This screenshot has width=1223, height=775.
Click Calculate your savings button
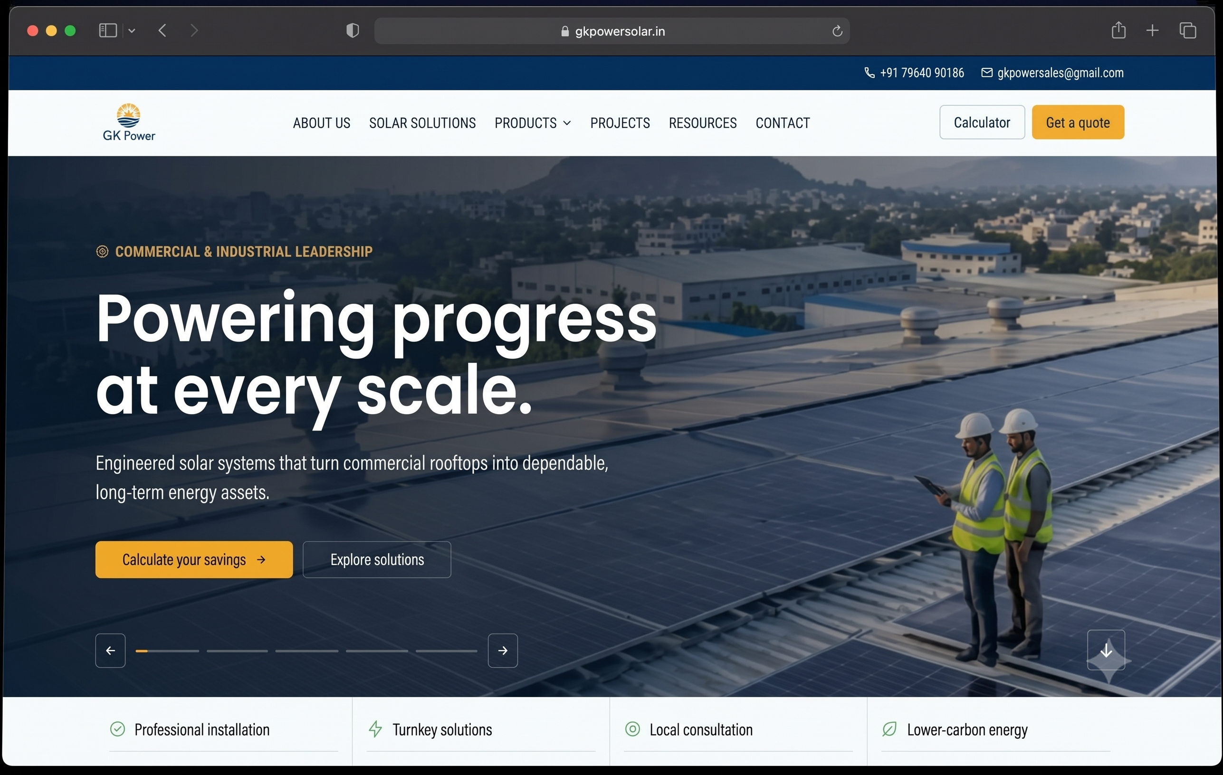194,559
